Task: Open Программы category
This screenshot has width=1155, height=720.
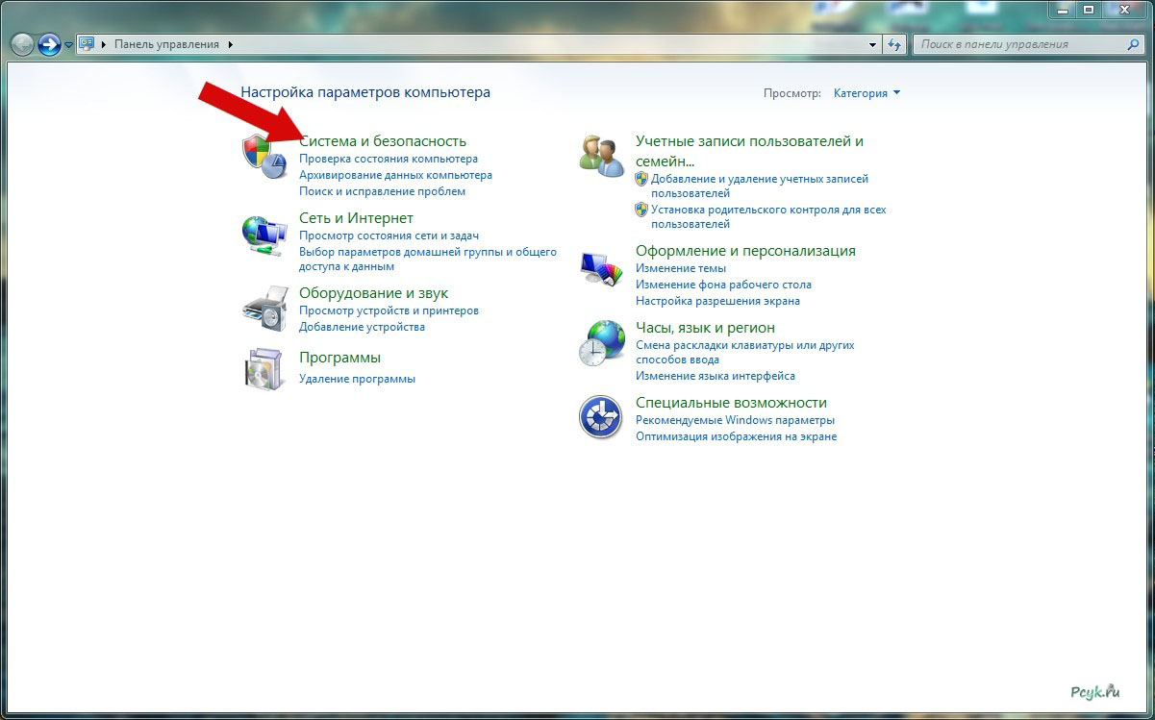Action: [x=339, y=358]
